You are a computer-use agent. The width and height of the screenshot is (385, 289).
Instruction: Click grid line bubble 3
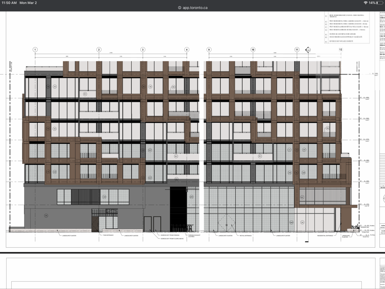[x=143, y=50]
